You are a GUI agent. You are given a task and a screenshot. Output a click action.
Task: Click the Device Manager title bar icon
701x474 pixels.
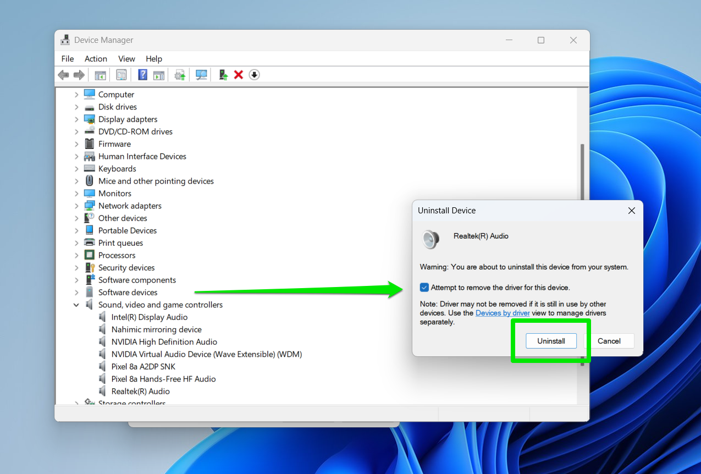(x=65, y=40)
